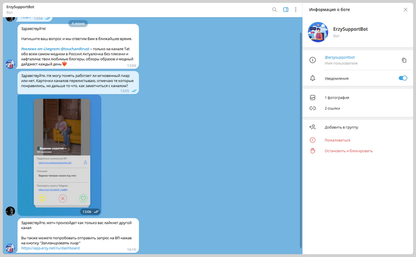Click the link icon beside '2 ссылки'
The height and width of the screenshot is (257, 416).
[x=313, y=108]
